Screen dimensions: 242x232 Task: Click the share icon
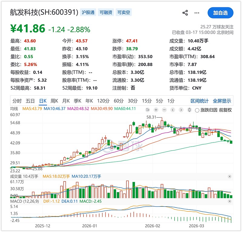pos(185,13)
